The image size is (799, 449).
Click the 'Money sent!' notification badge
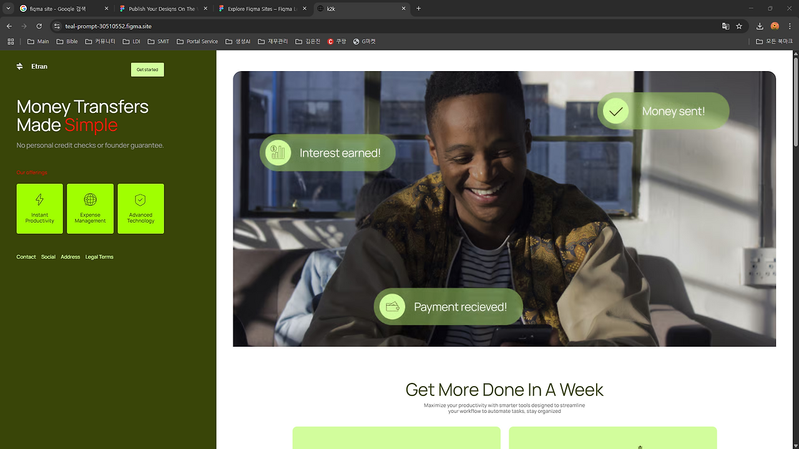(663, 111)
